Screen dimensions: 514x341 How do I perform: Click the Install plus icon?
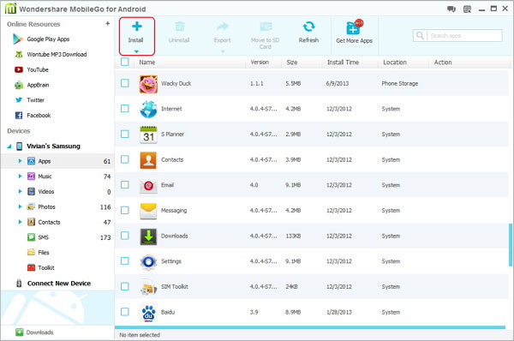pyautogui.click(x=137, y=27)
